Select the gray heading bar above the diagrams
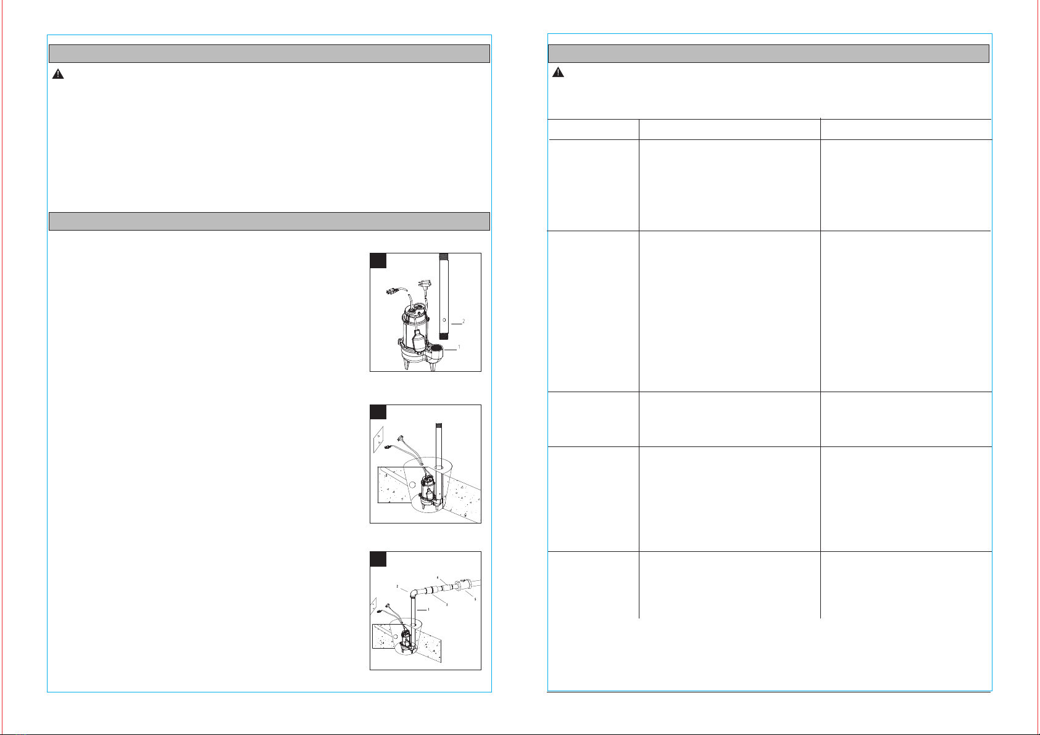This screenshot has width=1040, height=735. click(269, 221)
